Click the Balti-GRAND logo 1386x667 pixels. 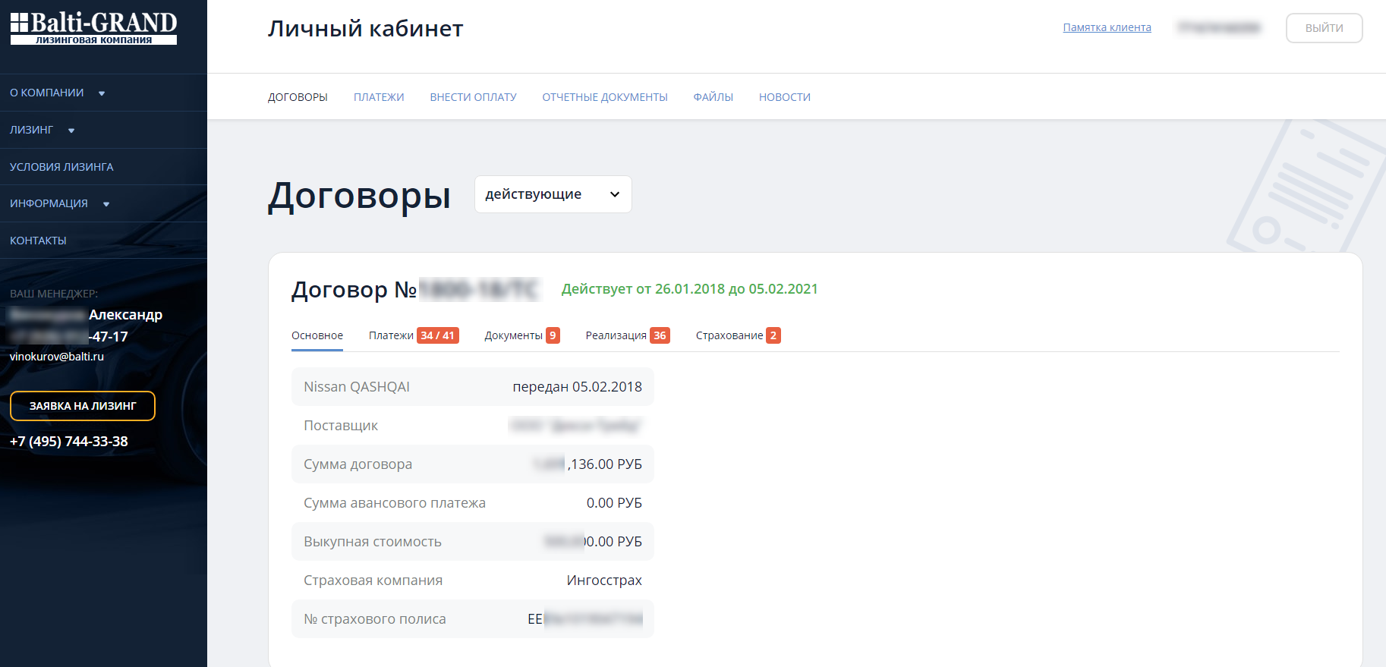point(93,28)
